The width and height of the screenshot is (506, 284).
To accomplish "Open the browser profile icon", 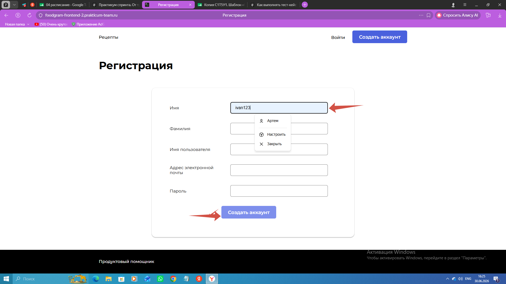I will tap(453, 5).
